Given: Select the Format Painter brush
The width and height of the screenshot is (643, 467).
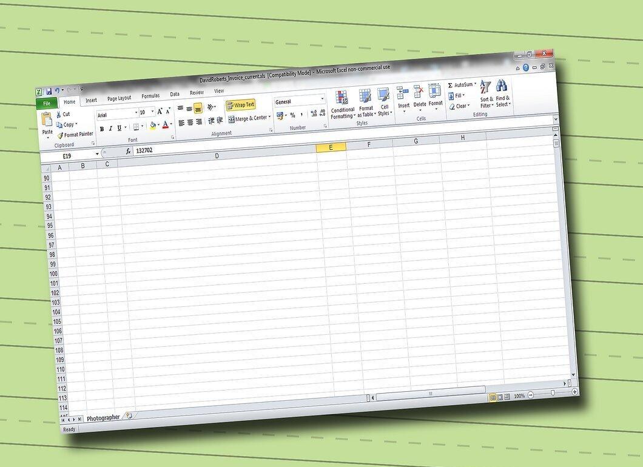Looking at the screenshot, I should [60, 136].
